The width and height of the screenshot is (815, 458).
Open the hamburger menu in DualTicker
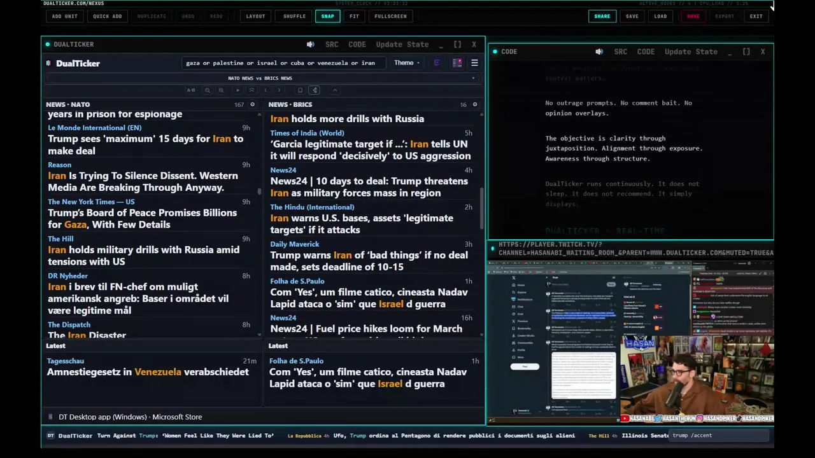point(474,63)
